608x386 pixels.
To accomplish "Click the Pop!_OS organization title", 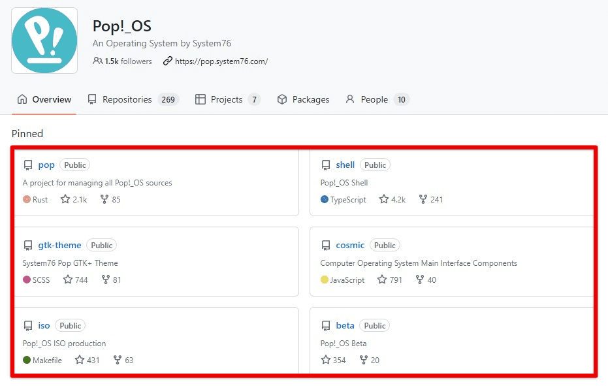I will [x=121, y=26].
